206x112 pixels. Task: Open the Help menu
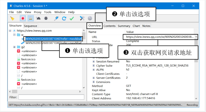71,12
